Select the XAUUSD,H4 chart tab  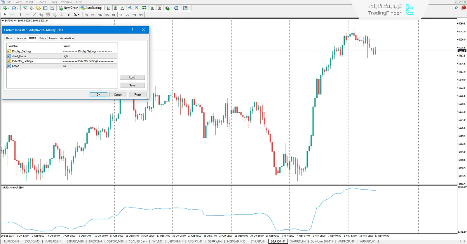(x=298, y=241)
